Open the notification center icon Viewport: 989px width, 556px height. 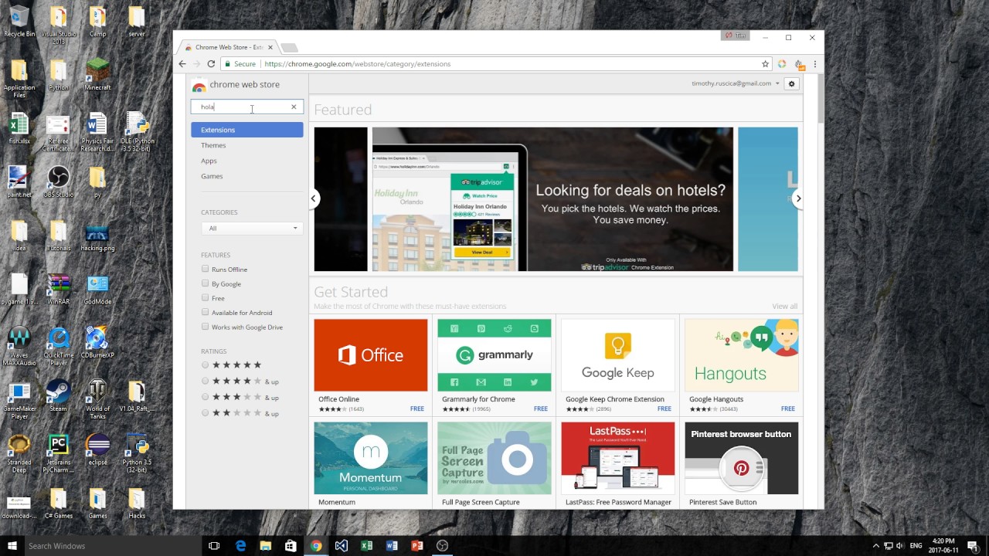(972, 546)
